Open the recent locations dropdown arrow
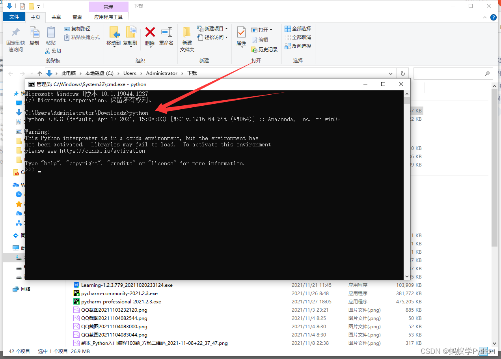 [x=31, y=74]
